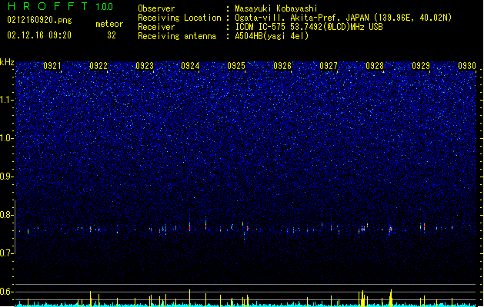484x307 pixels.
Task: Click the 'Observer' field label
Action: 156,8
